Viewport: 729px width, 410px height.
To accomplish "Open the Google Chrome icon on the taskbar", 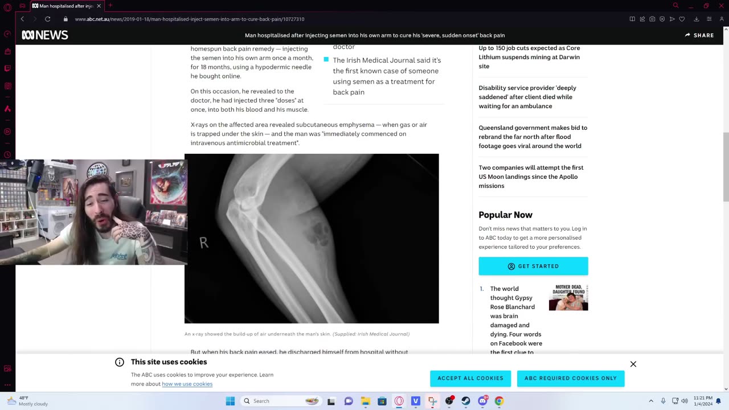I will click(x=499, y=401).
